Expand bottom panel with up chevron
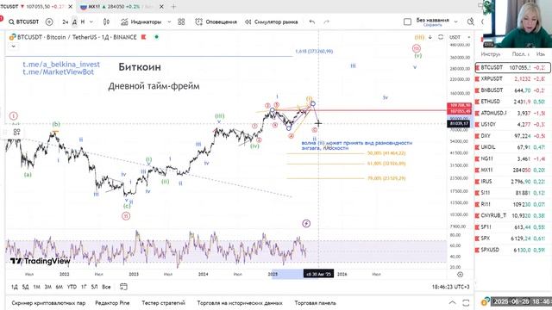The width and height of the screenshot is (552, 310). (x=452, y=302)
